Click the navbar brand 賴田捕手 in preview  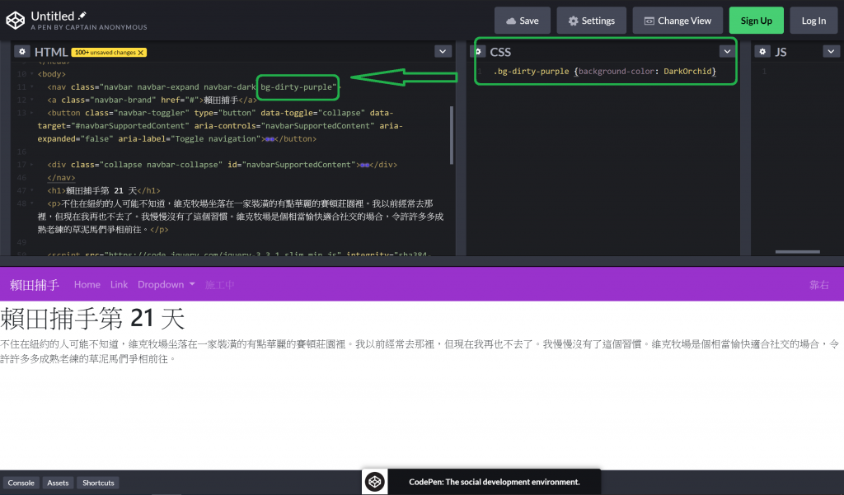(x=34, y=285)
